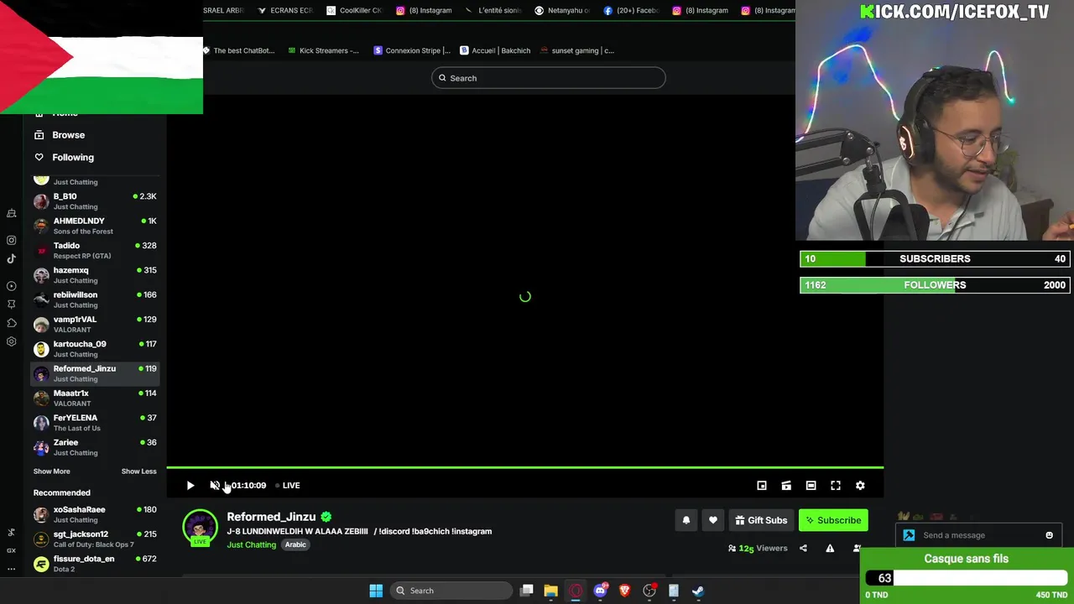This screenshot has height=604, width=1074.
Task: Toggle theater mode in the player
Action: click(811, 486)
